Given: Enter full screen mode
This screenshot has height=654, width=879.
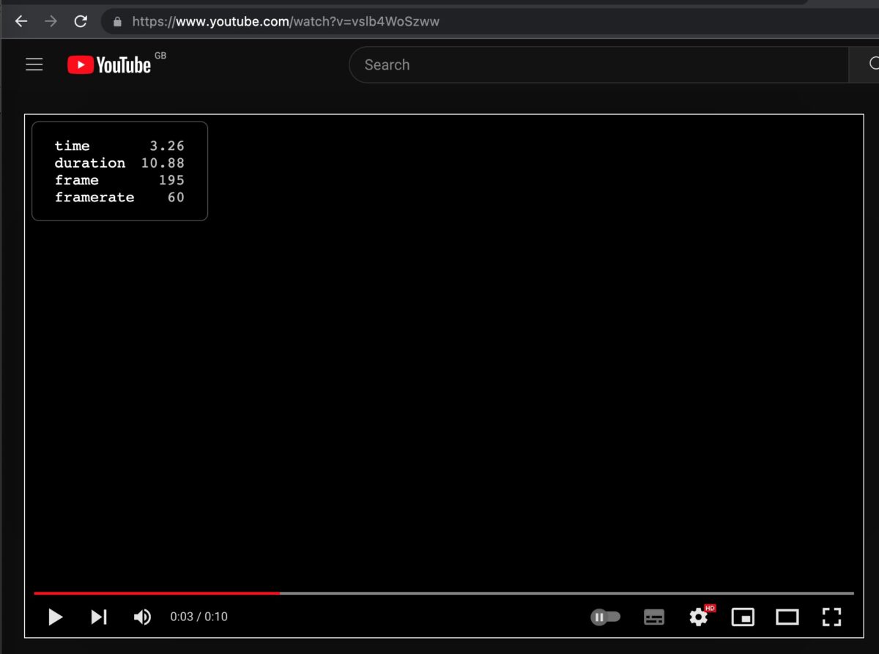Looking at the screenshot, I should (831, 617).
